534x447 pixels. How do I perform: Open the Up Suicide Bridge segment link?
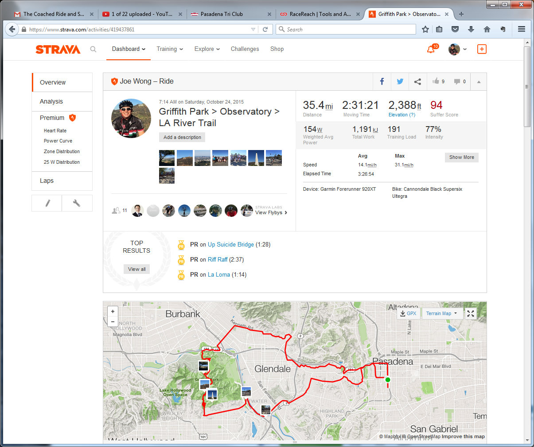coord(230,244)
